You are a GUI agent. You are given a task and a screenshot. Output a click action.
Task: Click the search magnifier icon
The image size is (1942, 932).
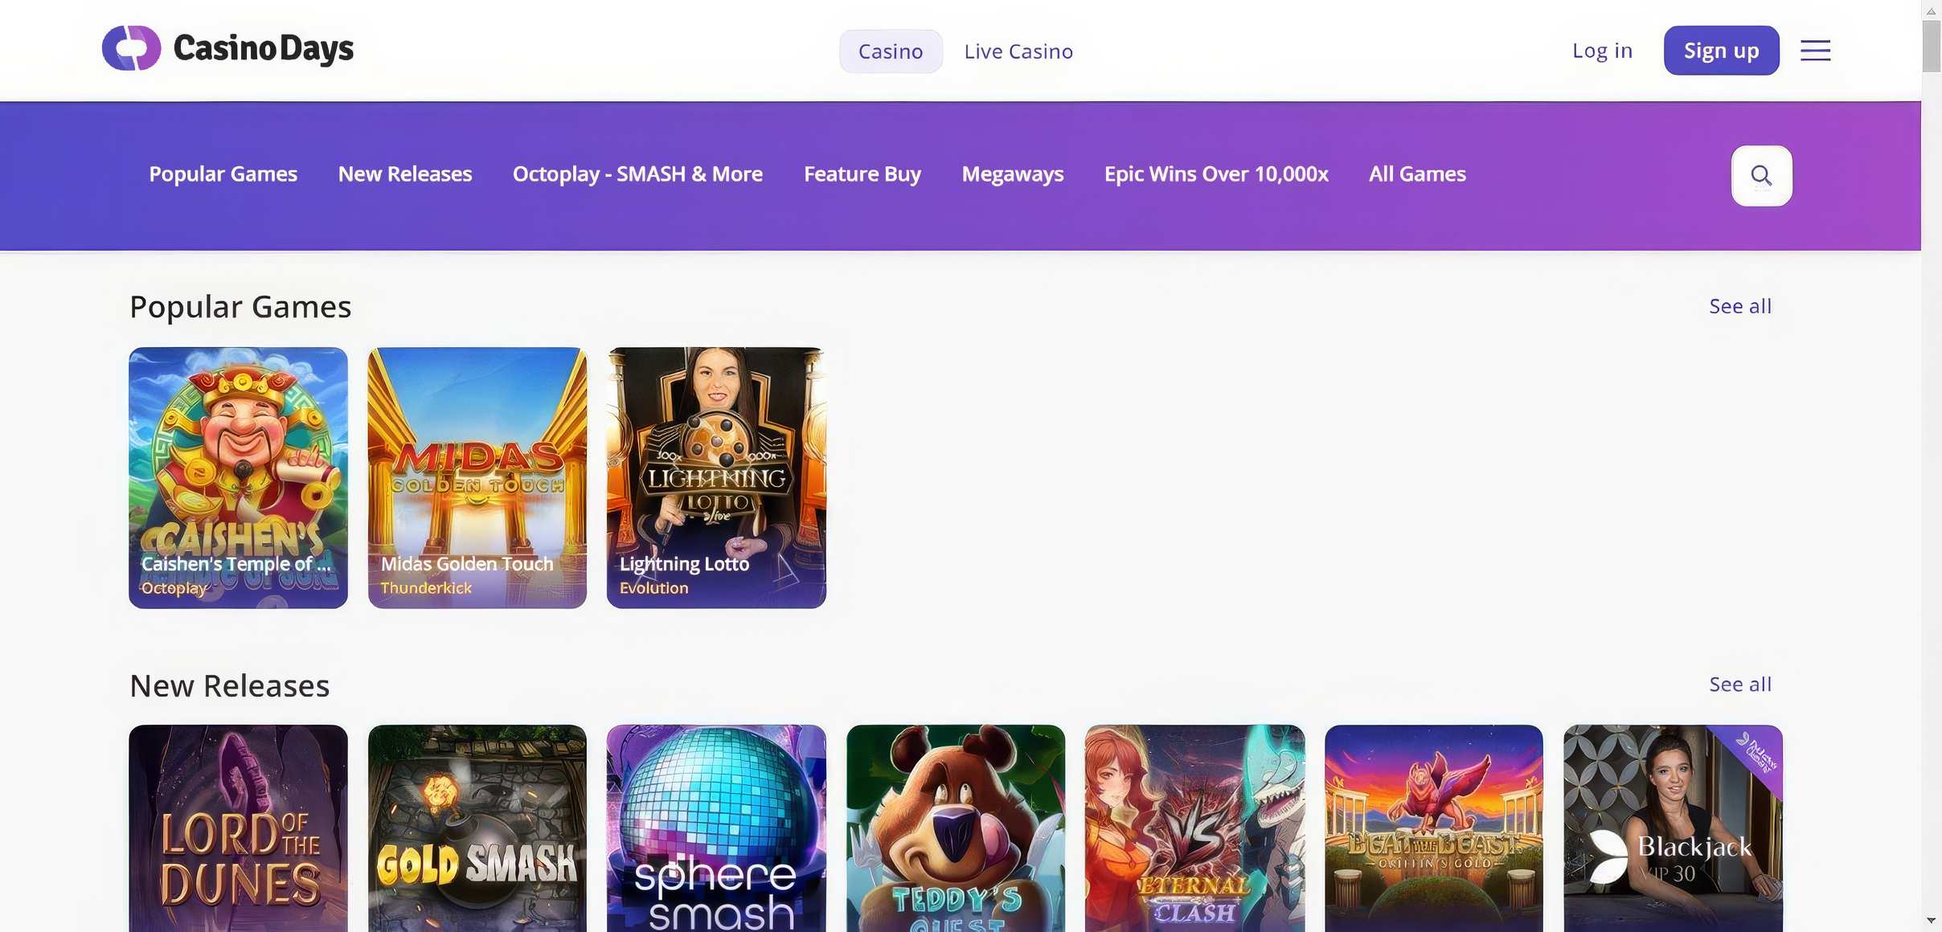click(1761, 175)
